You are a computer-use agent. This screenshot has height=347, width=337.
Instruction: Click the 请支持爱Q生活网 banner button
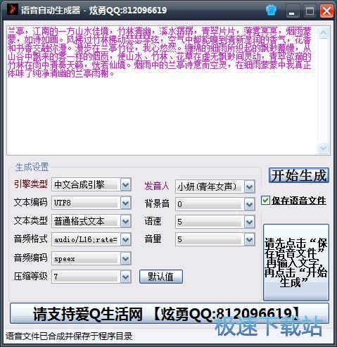point(170,314)
